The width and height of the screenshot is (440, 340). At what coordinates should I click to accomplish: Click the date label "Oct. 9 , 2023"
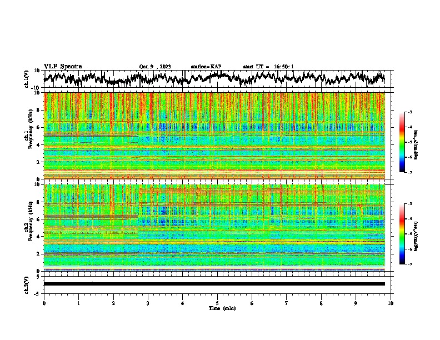[x=155, y=67]
